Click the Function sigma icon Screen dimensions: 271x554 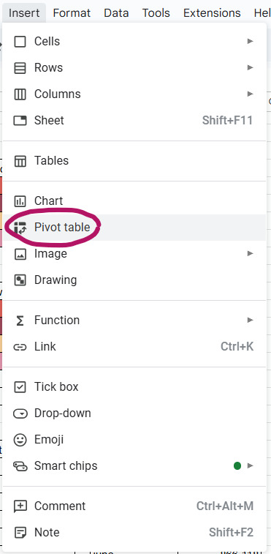coord(20,321)
